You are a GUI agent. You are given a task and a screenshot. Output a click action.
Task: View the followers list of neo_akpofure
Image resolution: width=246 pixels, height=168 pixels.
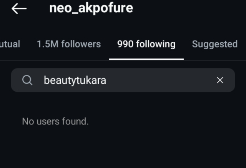69,44
